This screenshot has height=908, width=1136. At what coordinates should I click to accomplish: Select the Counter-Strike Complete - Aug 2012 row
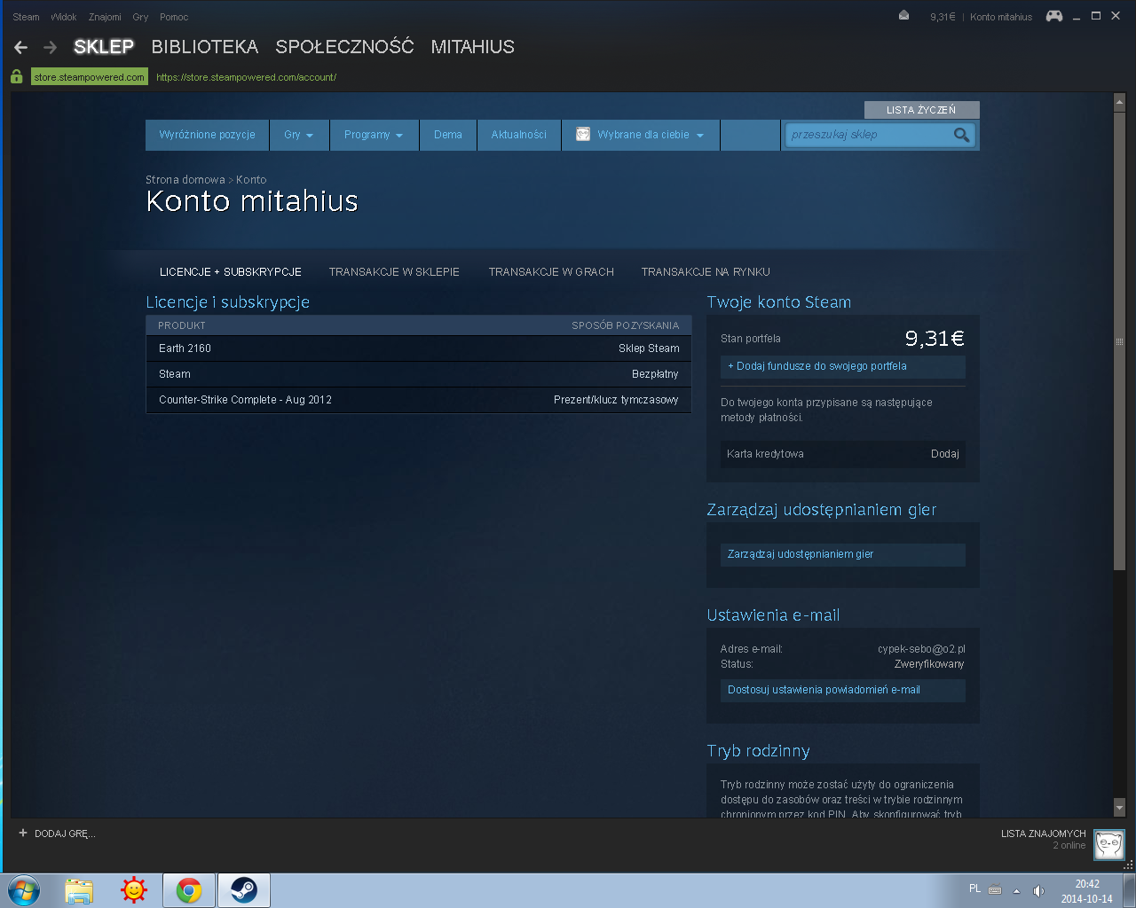[x=419, y=400]
